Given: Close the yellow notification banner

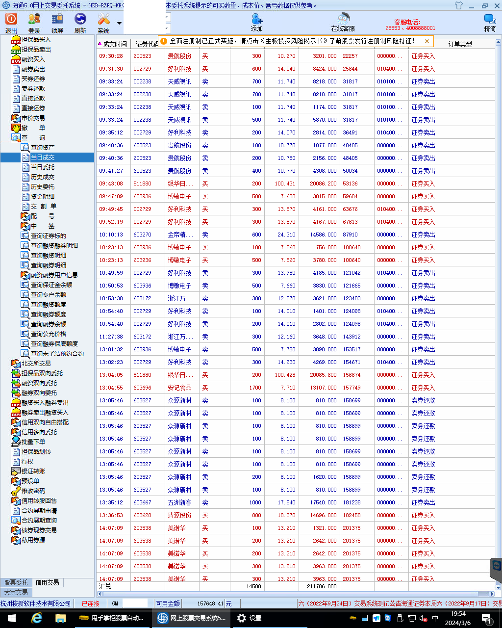Looking at the screenshot, I should coord(427,41).
